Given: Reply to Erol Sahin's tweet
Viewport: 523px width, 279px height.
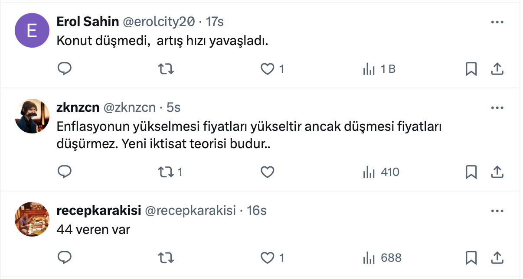Looking at the screenshot, I should [65, 69].
